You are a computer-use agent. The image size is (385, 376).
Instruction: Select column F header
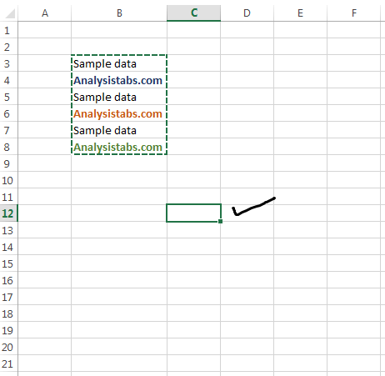click(x=354, y=13)
